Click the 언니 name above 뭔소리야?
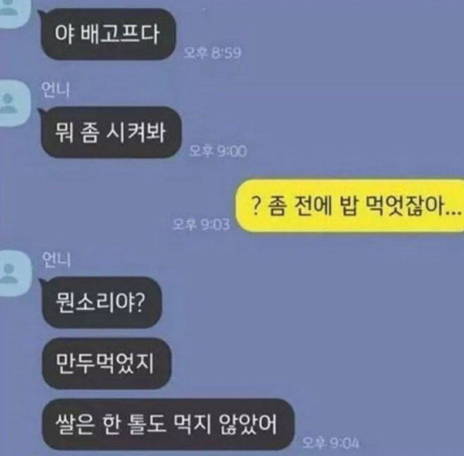Image resolution: width=464 pixels, height=456 pixels. coord(56,259)
